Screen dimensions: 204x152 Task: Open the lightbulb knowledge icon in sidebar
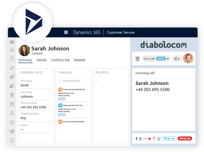[x=12, y=122]
